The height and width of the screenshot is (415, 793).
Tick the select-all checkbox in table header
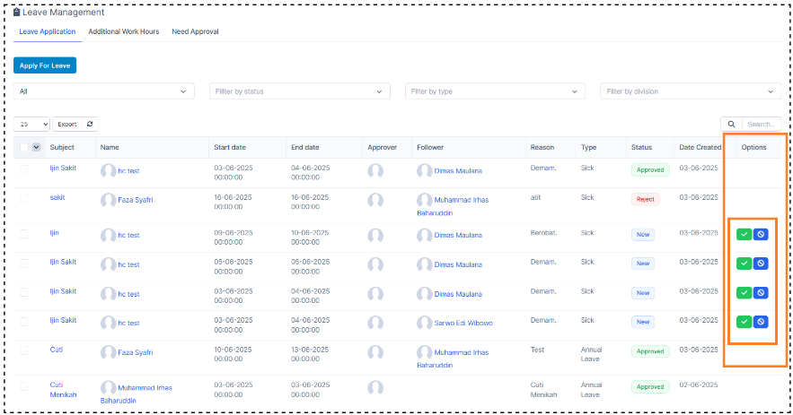point(24,148)
